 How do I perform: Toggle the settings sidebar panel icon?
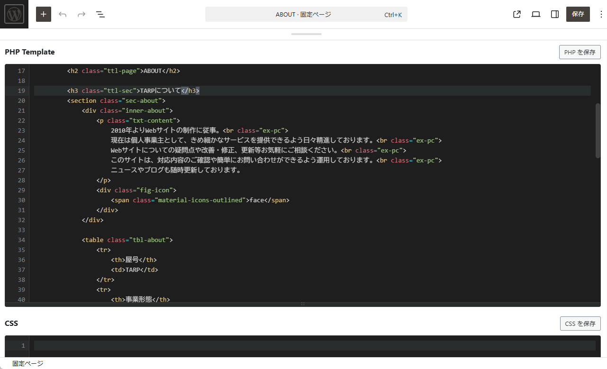tap(555, 14)
